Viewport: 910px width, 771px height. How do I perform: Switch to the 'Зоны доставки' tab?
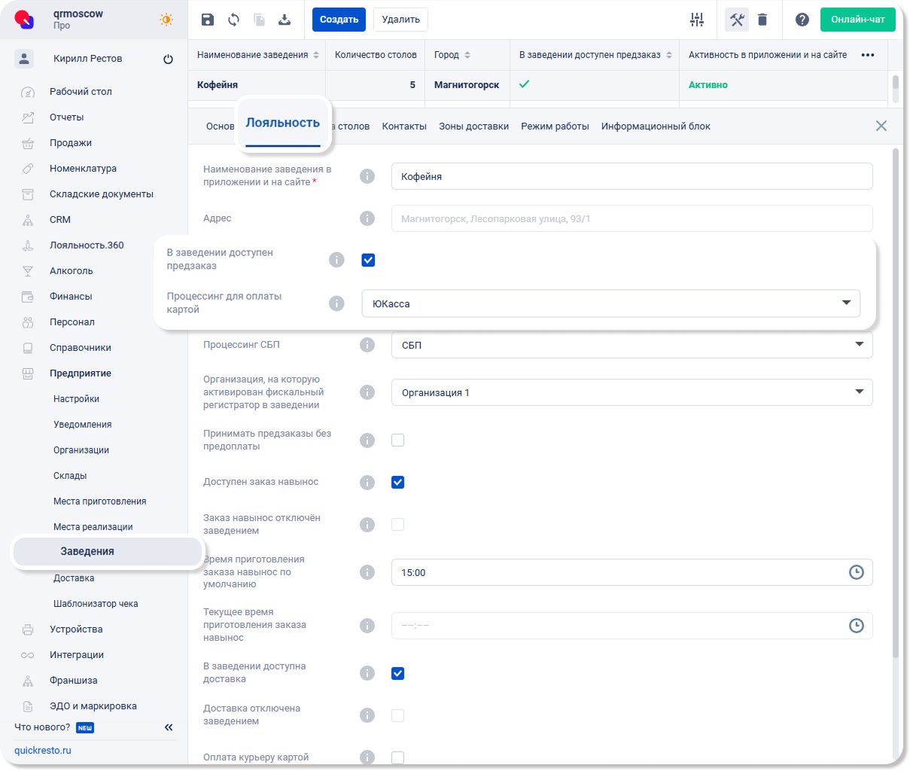tap(473, 126)
